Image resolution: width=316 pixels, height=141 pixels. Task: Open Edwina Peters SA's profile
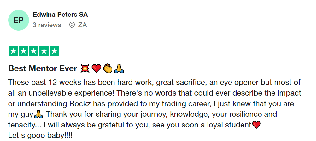coord(60,15)
